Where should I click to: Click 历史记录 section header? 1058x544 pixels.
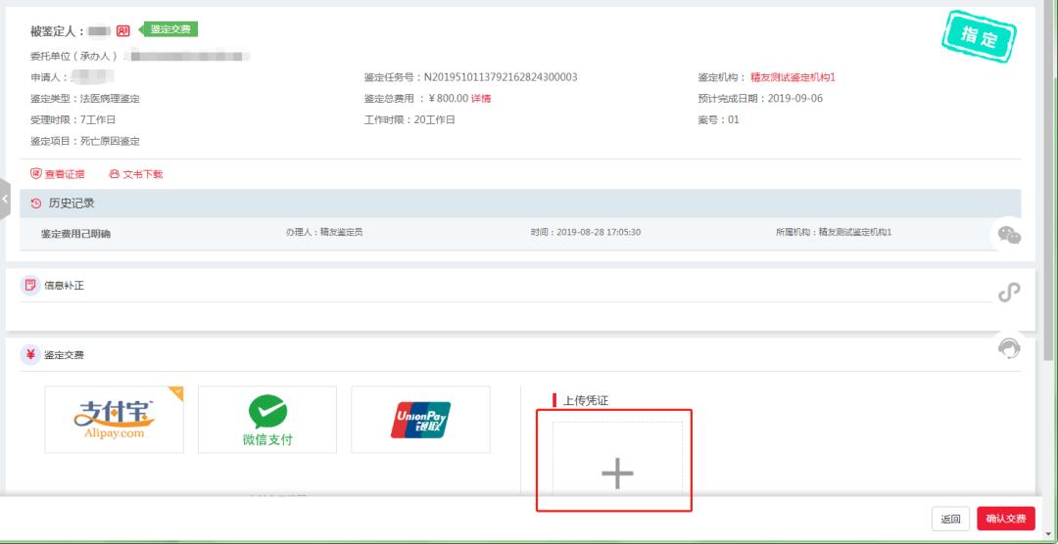coord(520,203)
